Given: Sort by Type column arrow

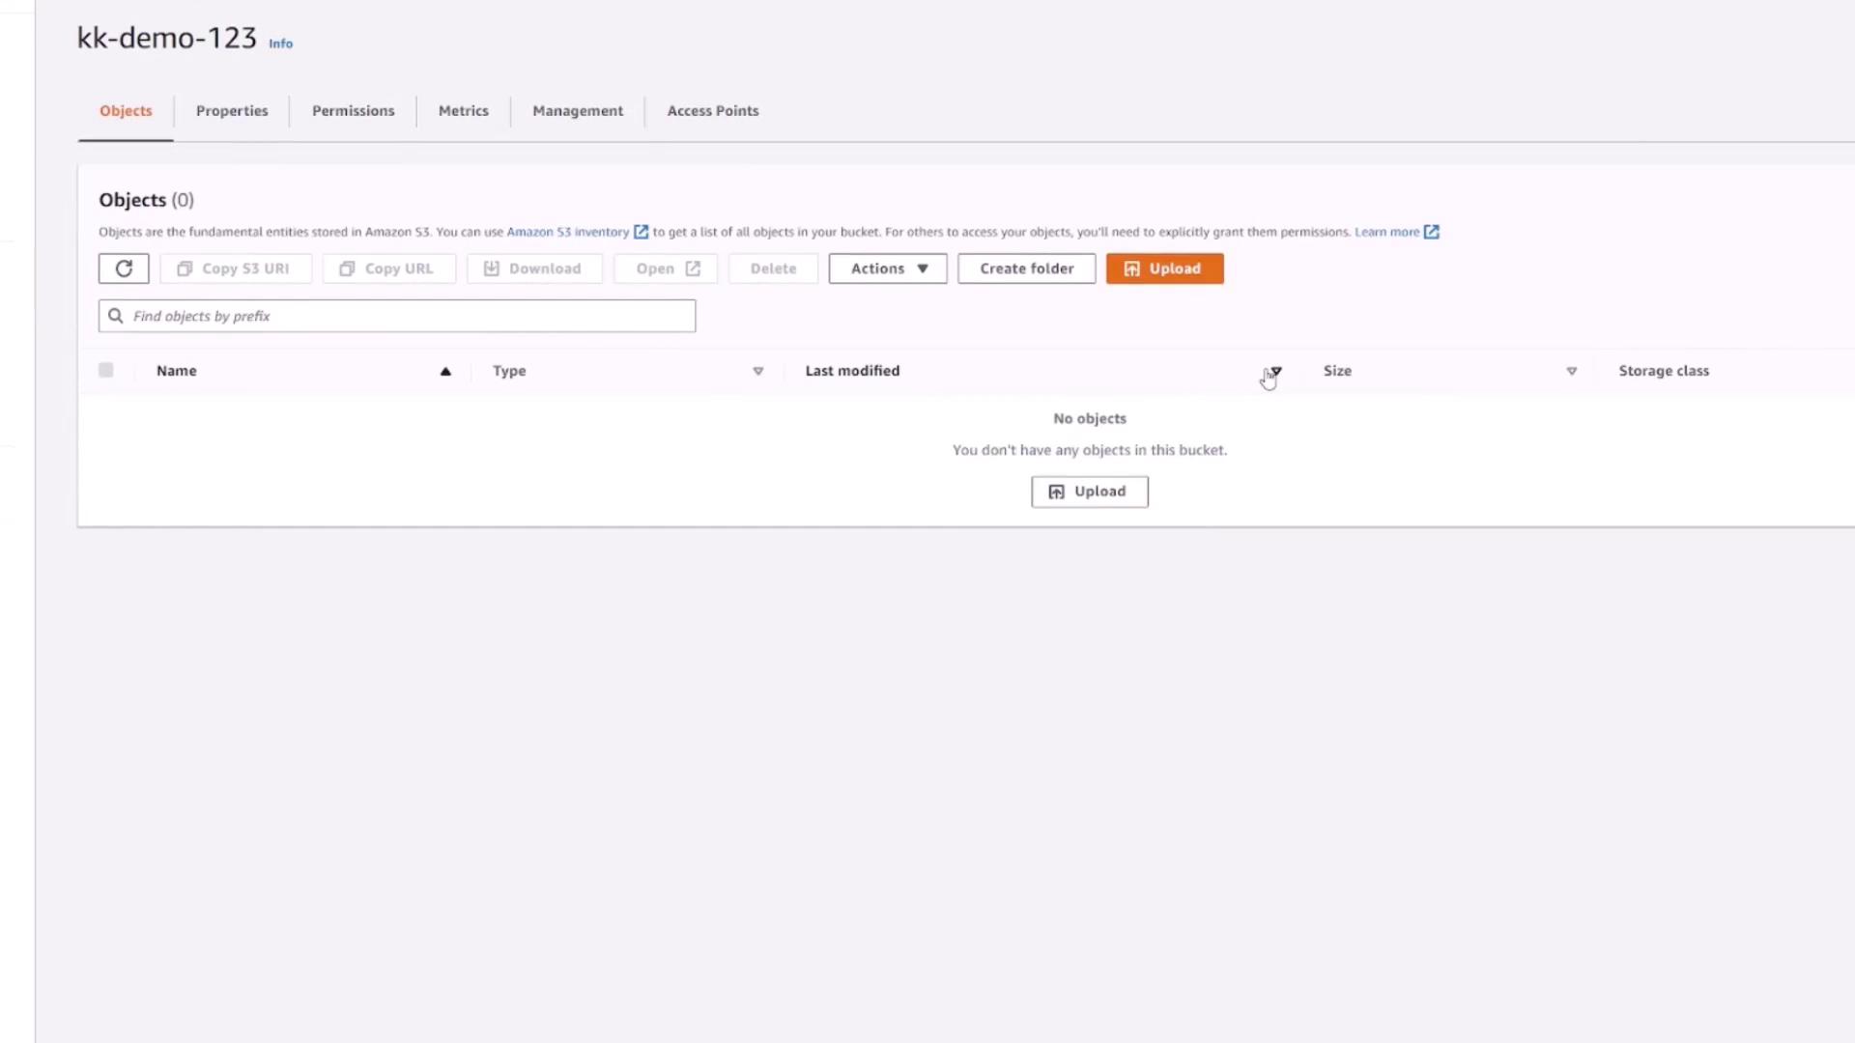Looking at the screenshot, I should tap(758, 371).
